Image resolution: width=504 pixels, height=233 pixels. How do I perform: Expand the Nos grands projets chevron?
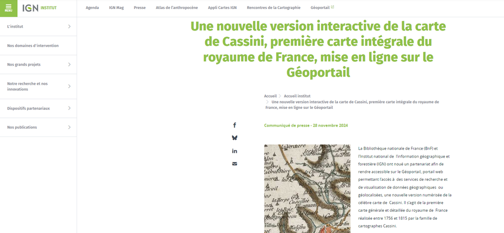[69, 65]
